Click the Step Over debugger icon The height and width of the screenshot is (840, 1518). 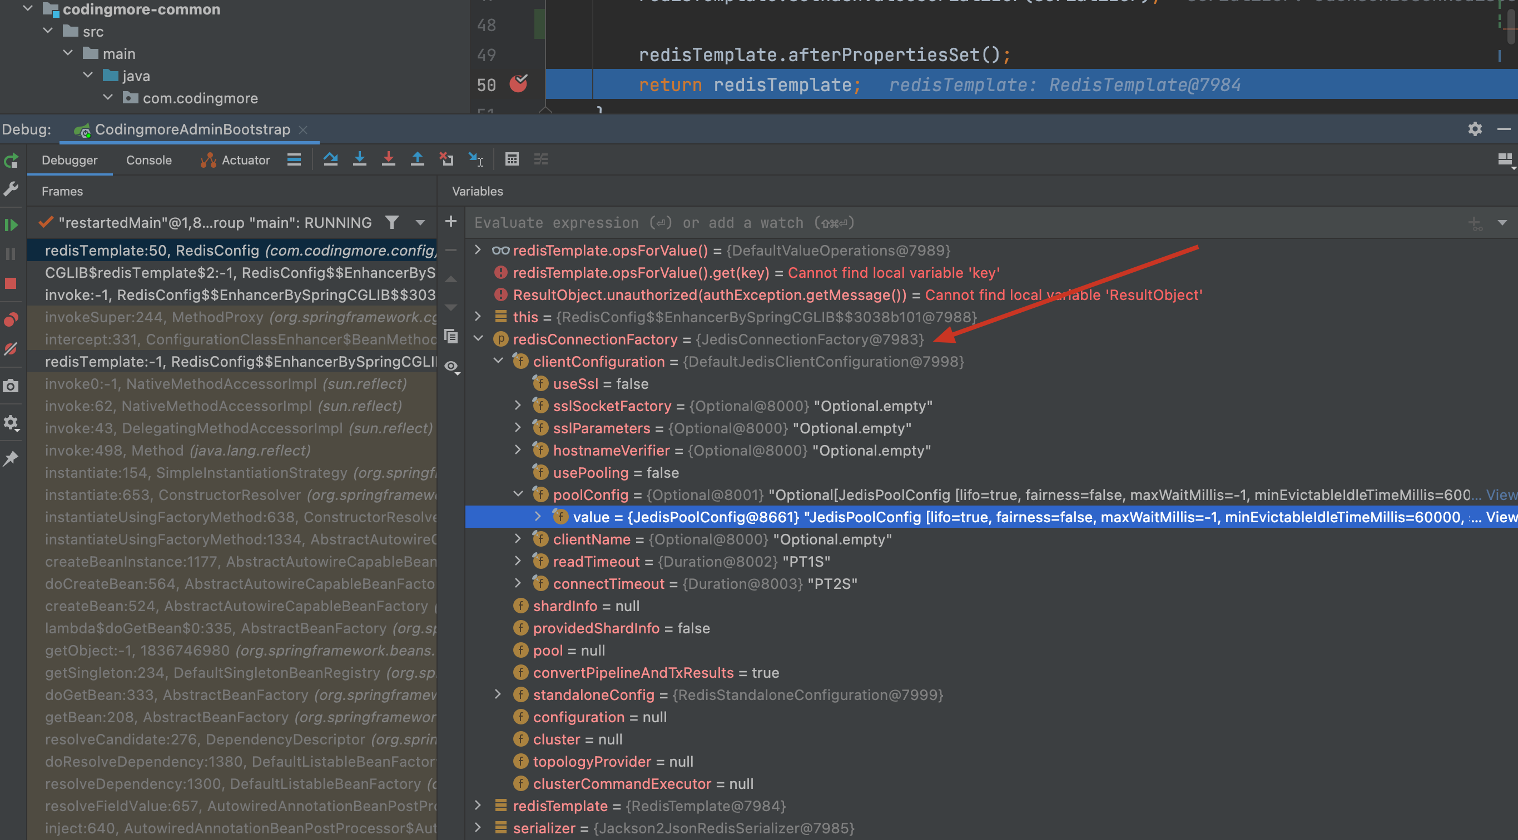coord(331,159)
